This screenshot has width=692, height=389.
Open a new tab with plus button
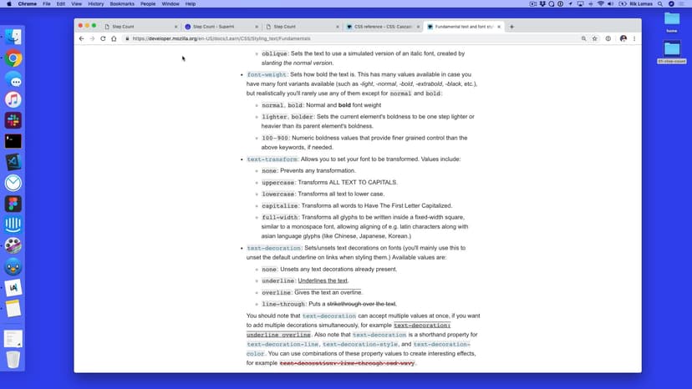[511, 27]
